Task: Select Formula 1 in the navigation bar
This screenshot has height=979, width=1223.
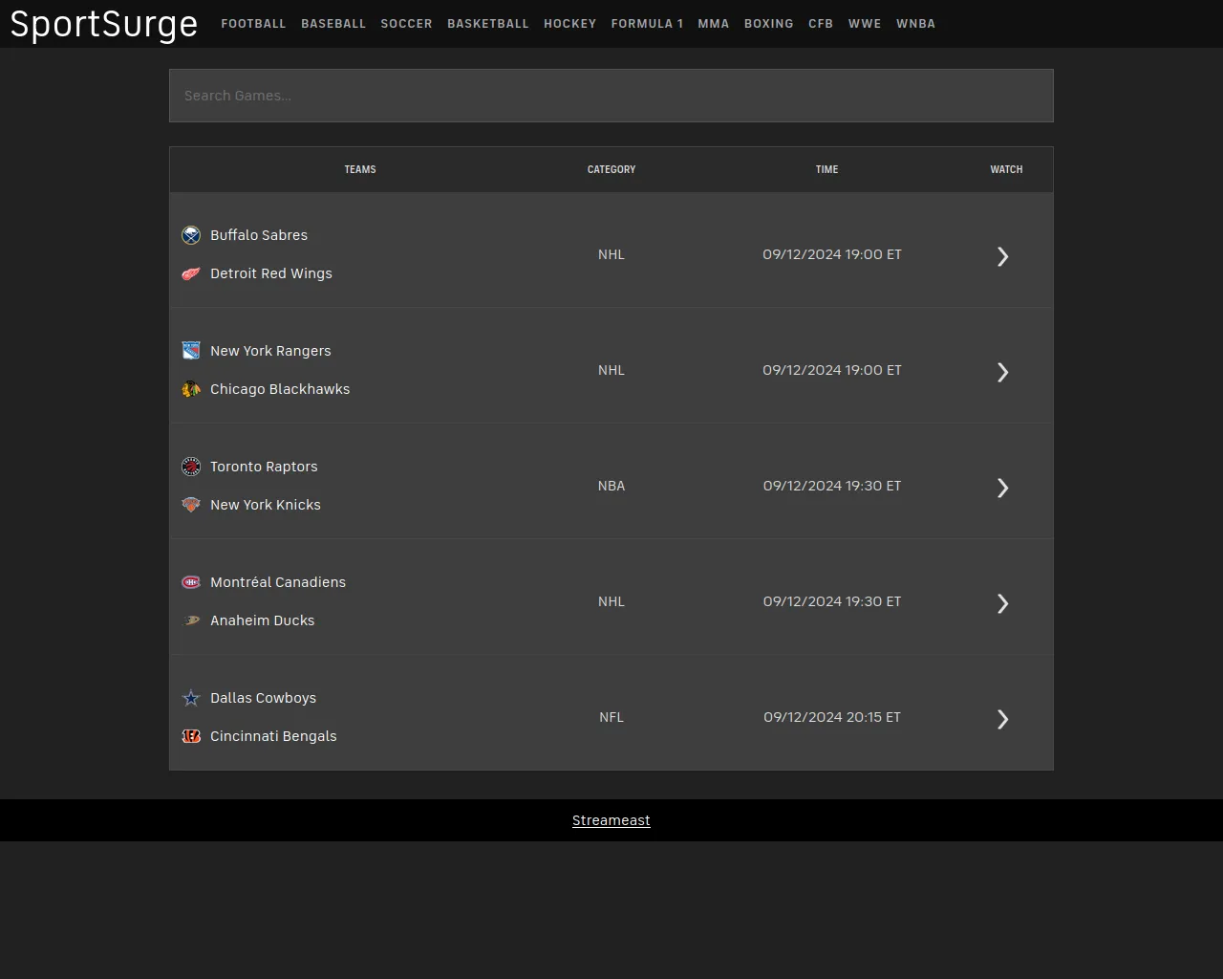Action: pyautogui.click(x=647, y=24)
